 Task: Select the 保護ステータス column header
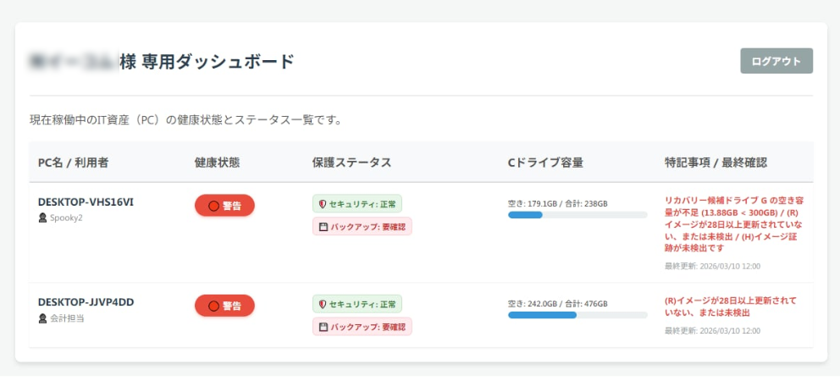(351, 163)
